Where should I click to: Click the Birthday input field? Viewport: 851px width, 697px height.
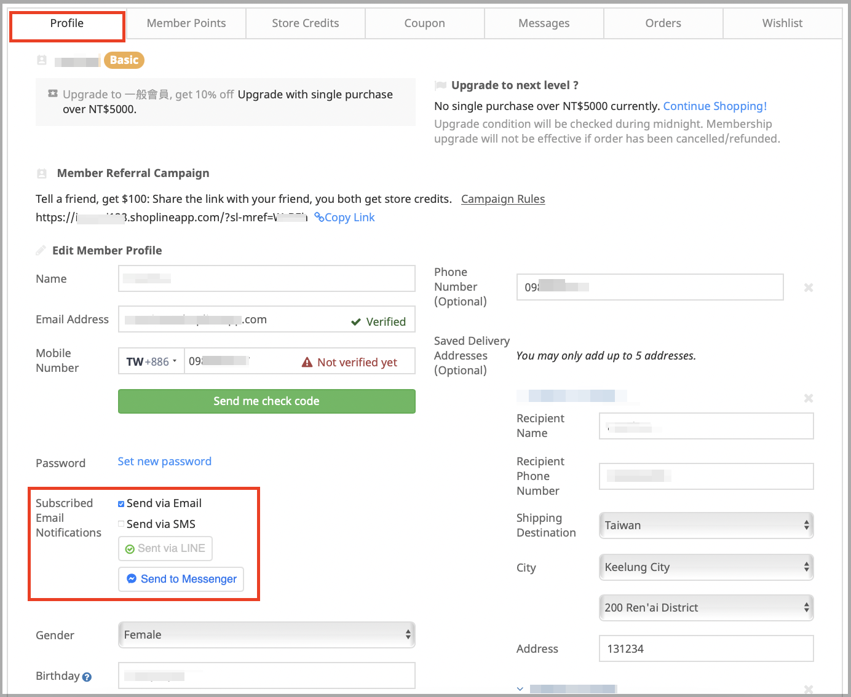tap(267, 675)
